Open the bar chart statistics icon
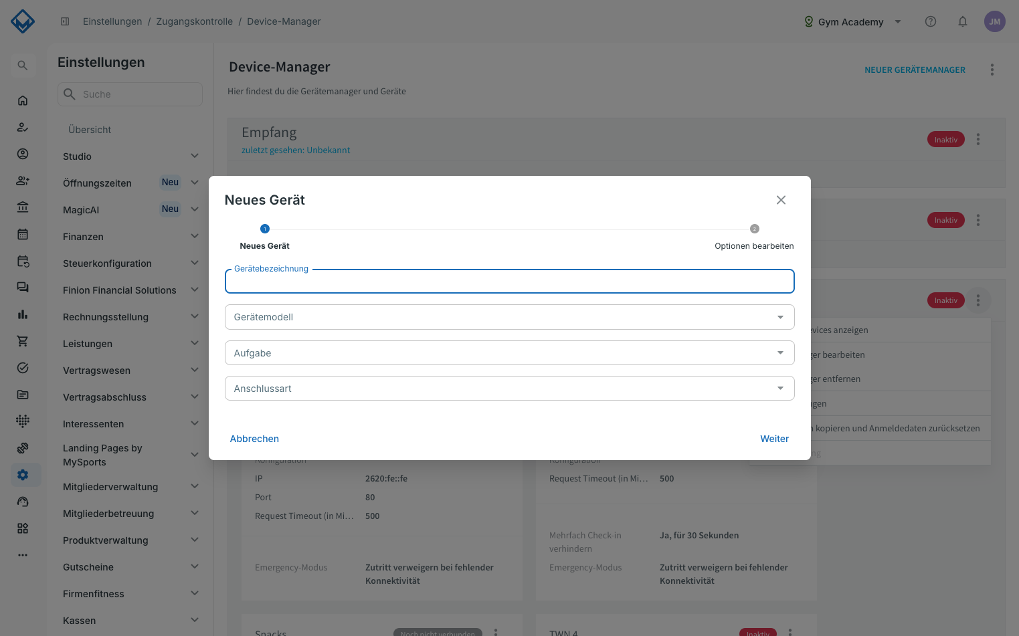The width and height of the screenshot is (1019, 636). pos(23,314)
